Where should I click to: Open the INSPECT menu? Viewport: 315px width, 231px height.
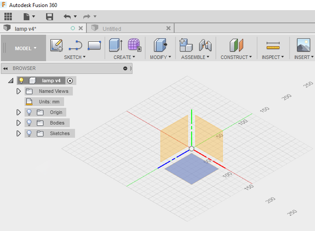[272, 57]
